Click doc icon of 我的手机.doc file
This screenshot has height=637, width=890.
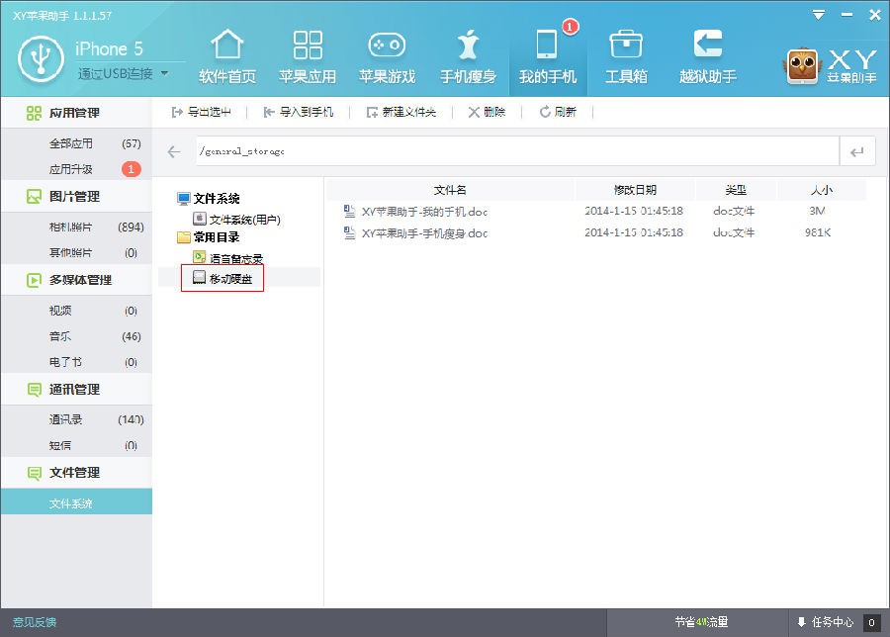click(350, 212)
